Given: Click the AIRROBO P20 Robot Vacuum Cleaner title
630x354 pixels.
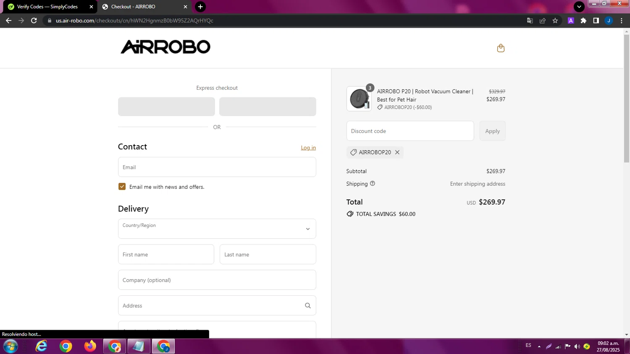Looking at the screenshot, I should 425,95.
